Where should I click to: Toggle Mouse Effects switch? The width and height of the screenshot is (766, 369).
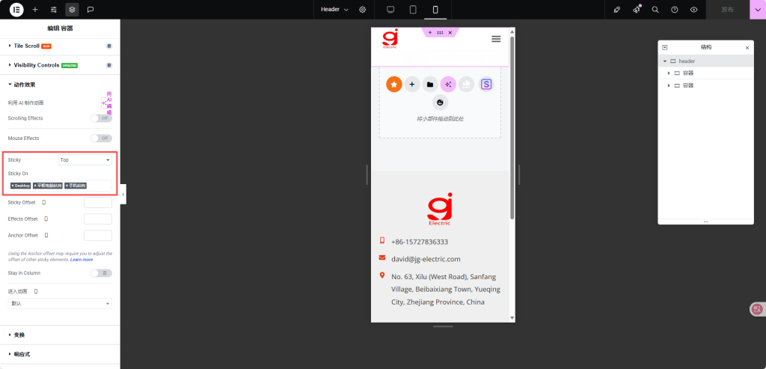101,138
